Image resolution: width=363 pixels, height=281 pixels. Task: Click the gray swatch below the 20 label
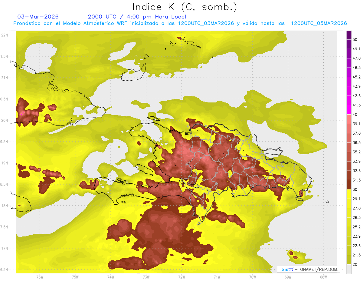coord(349,269)
